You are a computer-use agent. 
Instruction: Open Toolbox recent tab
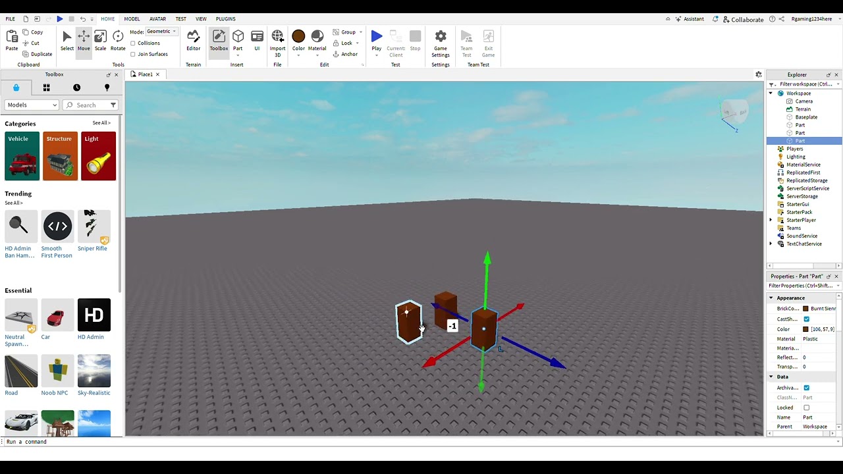click(76, 88)
